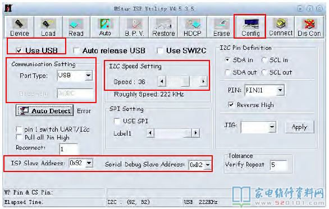The image size is (329, 209).
Task: Expand the Port Type dropdown
Action: 89,76
